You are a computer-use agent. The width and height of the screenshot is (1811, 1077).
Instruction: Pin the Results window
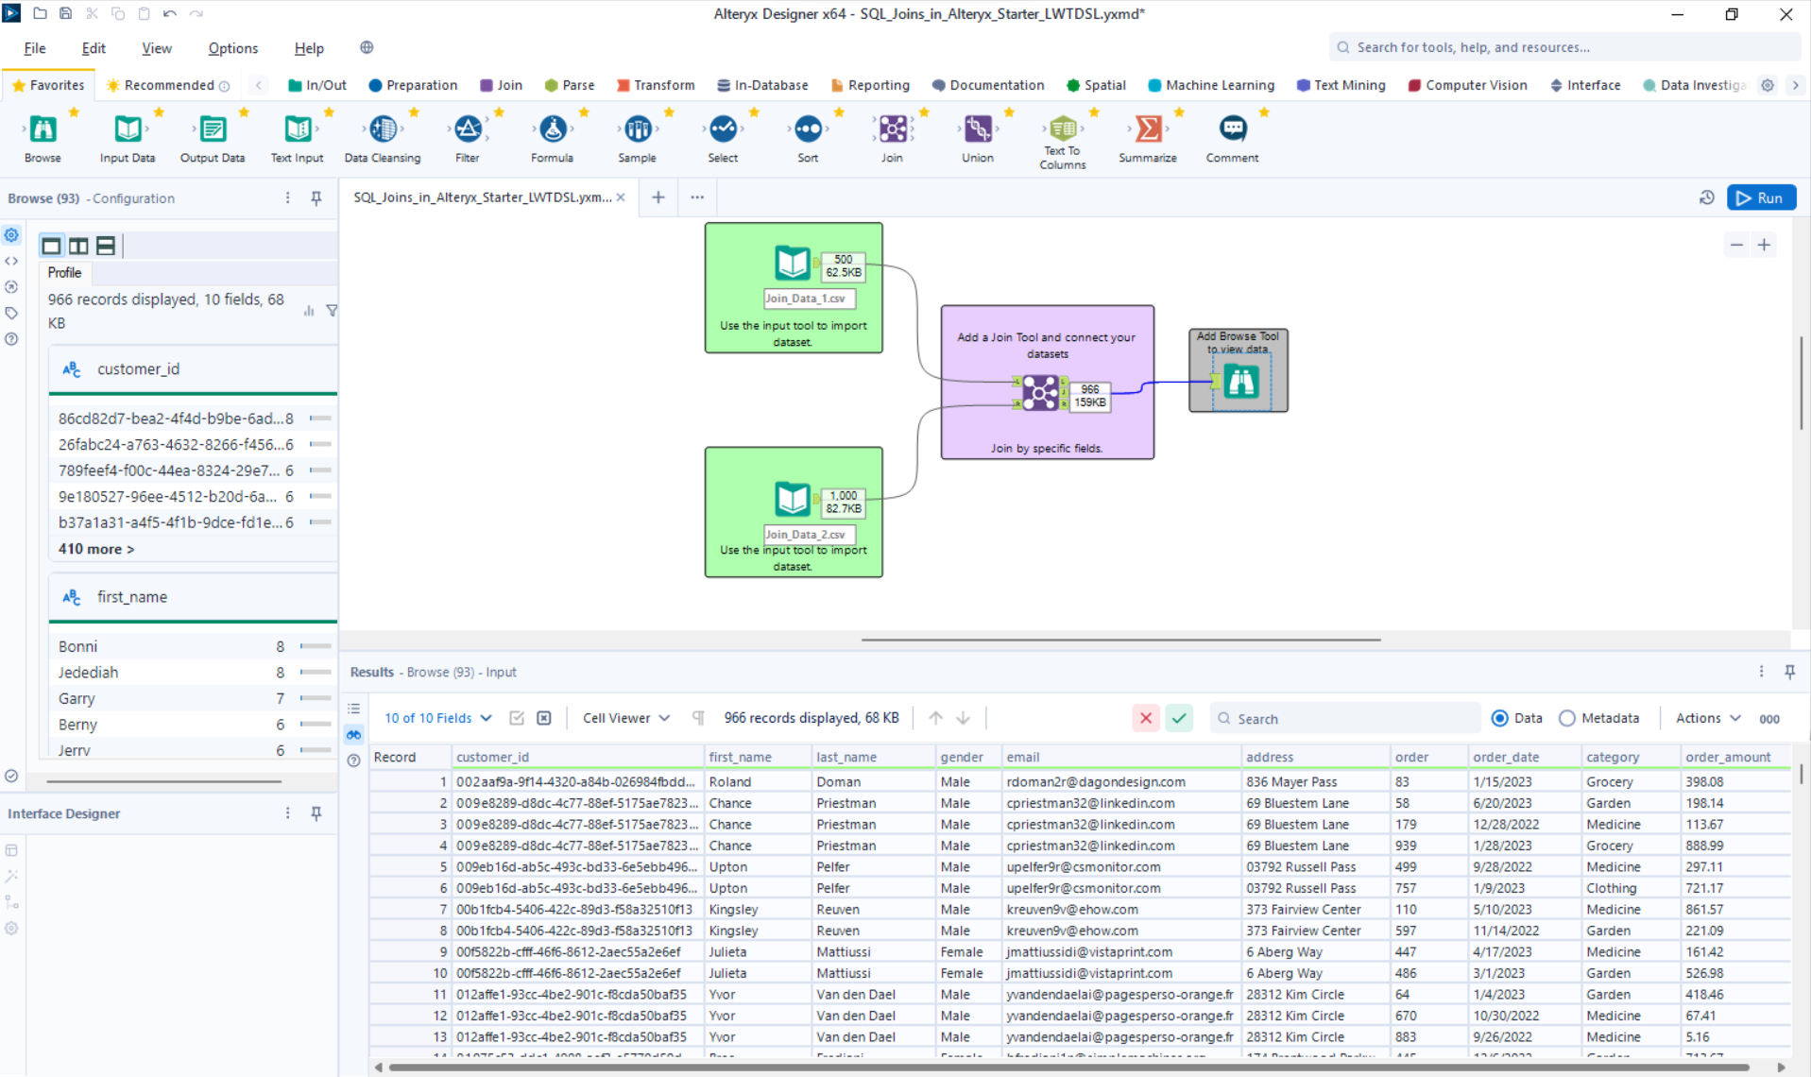[x=1789, y=672]
